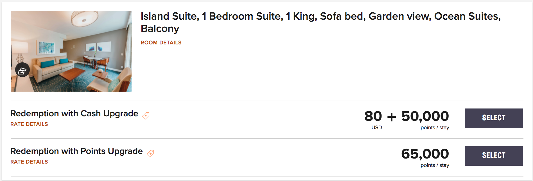Screen dimensions: 533x181
Task: Click the Redemption with Points Upgrade label
Action: click(76, 151)
